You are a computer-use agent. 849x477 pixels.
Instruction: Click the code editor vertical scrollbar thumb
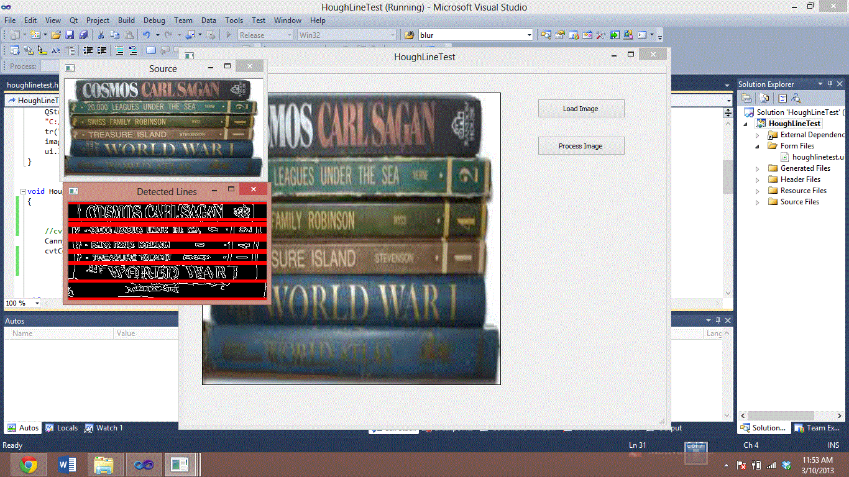pyautogui.click(x=728, y=176)
